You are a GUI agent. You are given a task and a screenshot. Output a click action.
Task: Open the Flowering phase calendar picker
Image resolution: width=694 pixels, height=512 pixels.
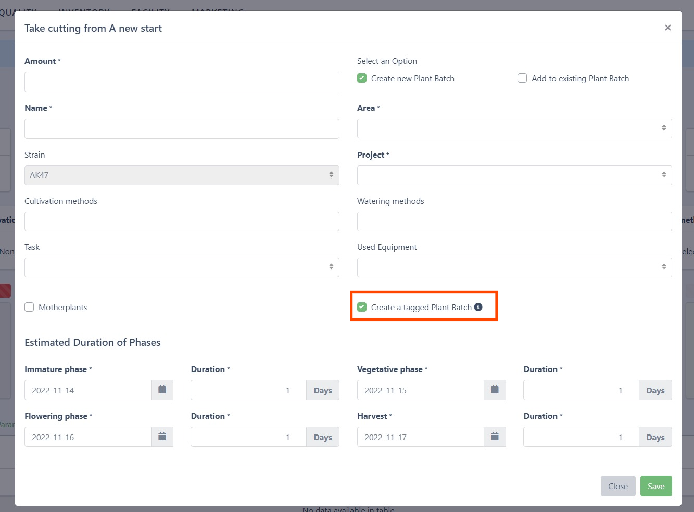click(x=162, y=437)
